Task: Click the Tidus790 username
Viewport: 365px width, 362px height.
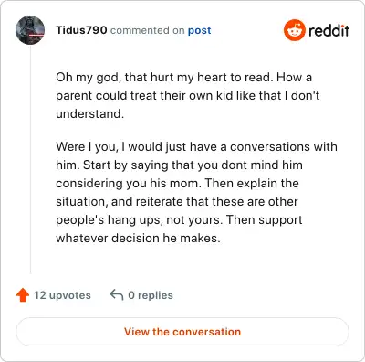Action: point(81,30)
